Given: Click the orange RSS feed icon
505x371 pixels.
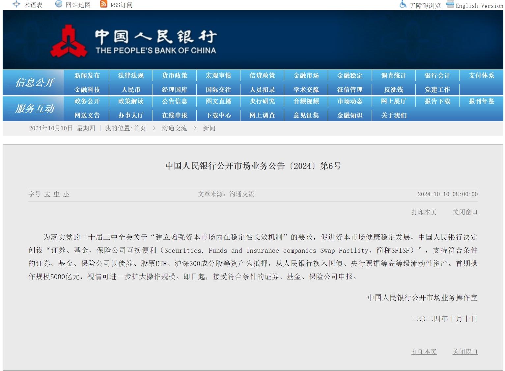Looking at the screenshot, I should point(104,4).
